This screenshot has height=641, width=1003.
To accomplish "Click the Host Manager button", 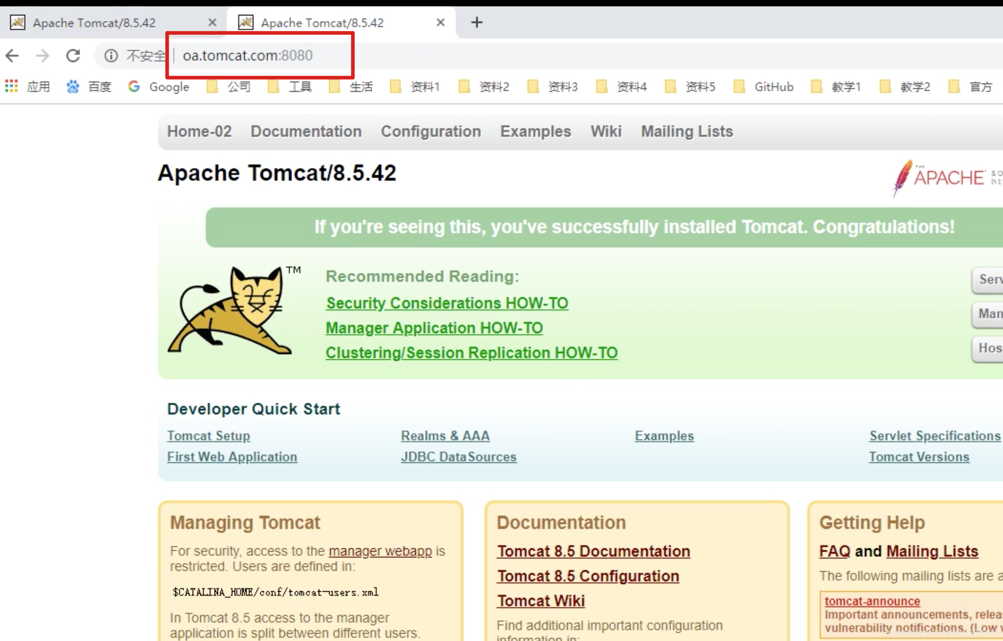I will click(x=988, y=348).
